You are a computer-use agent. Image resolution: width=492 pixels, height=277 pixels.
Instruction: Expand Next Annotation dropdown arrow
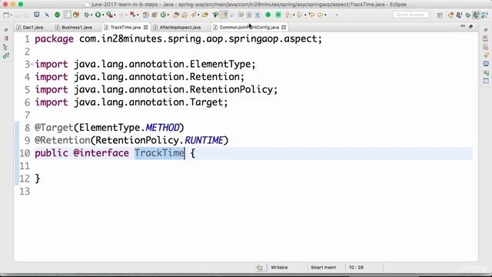tap(294, 15)
